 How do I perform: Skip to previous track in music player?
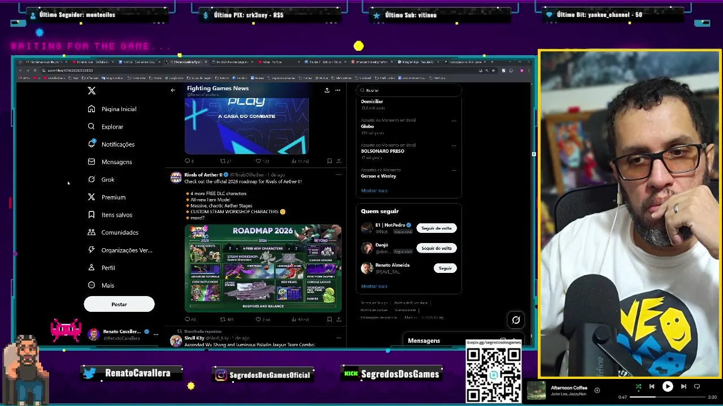click(652, 387)
